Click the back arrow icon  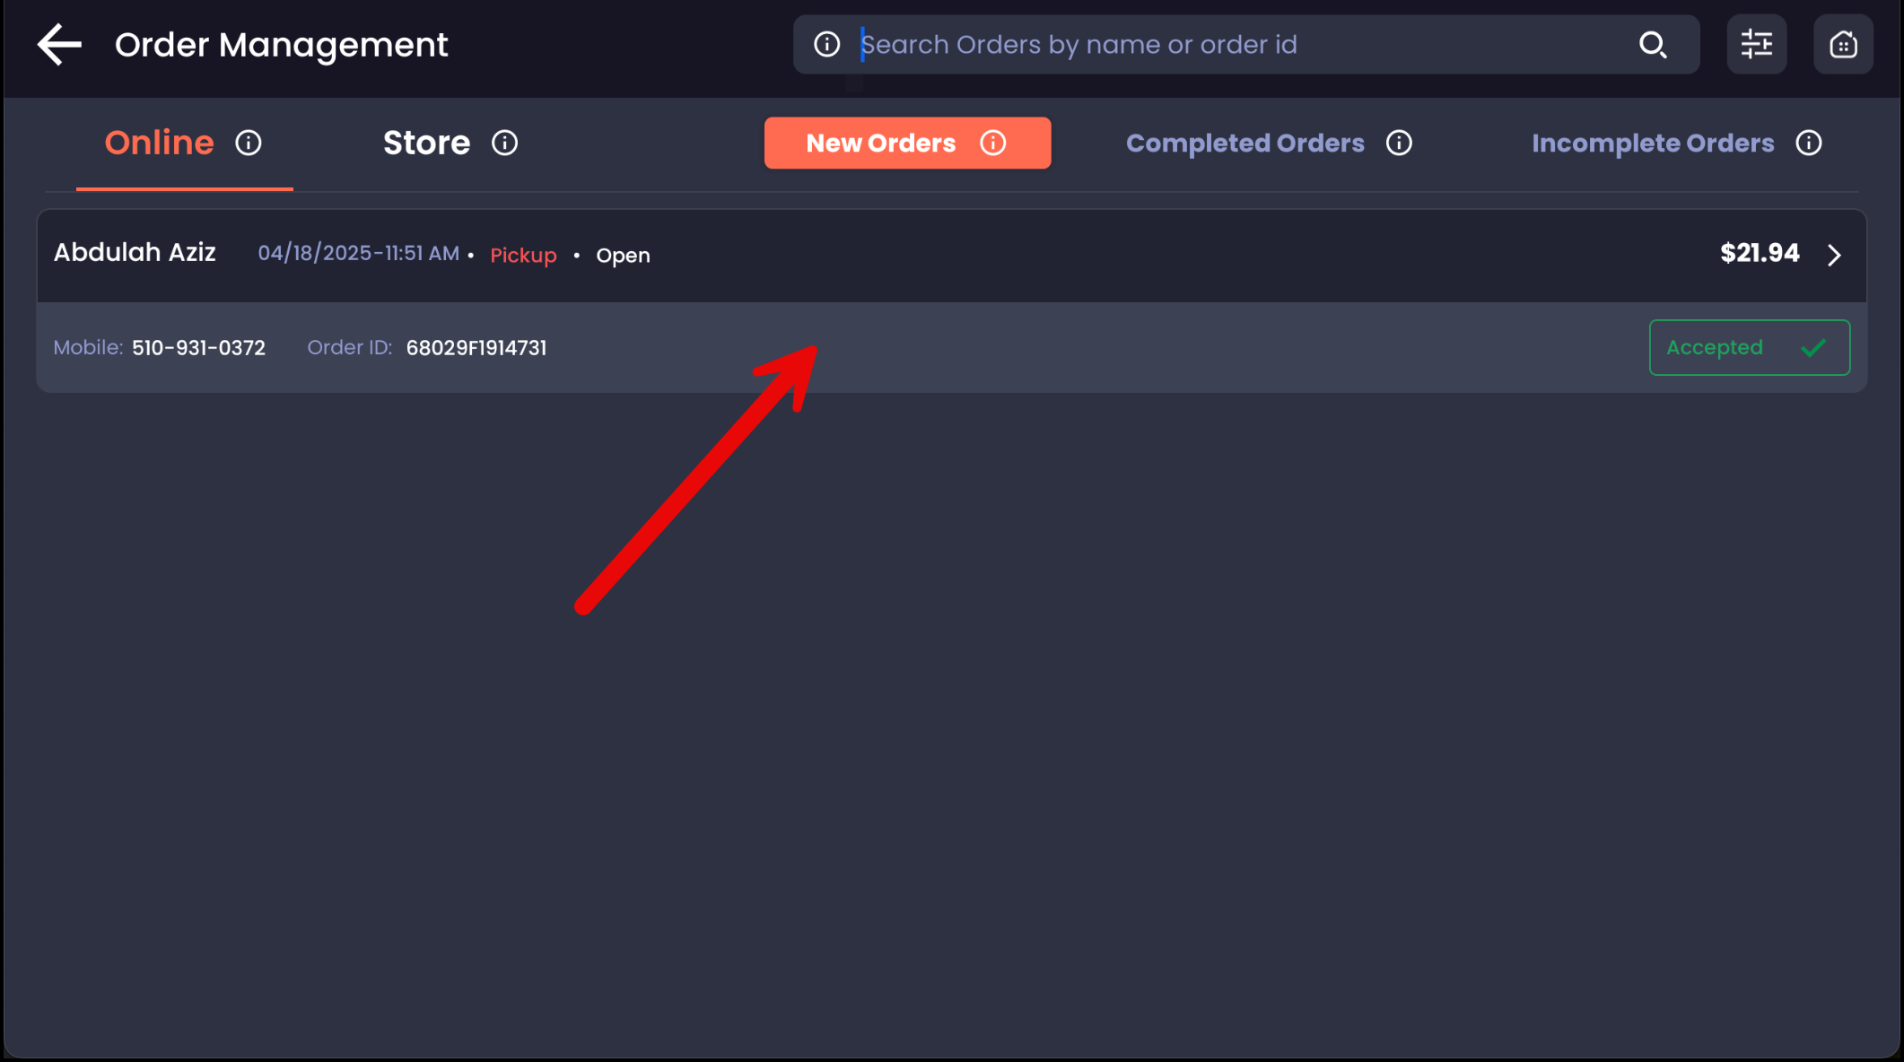[59, 45]
